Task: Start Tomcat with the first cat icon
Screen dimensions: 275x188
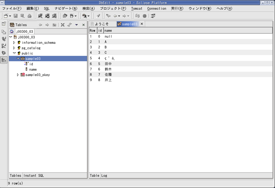Action: tap(40, 16)
